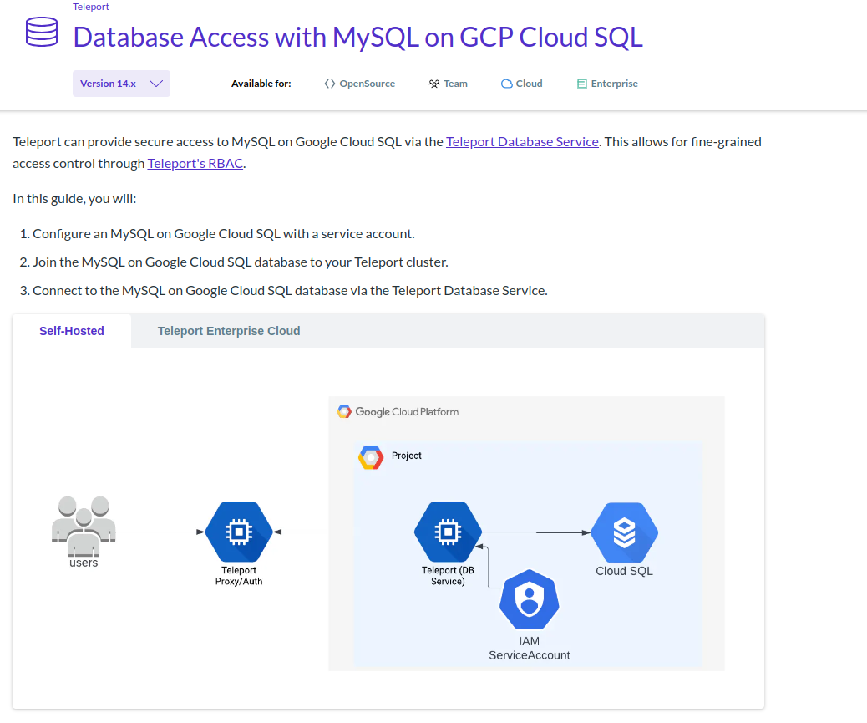
Task: Click the 'Project' label in diagram
Action: (x=407, y=456)
